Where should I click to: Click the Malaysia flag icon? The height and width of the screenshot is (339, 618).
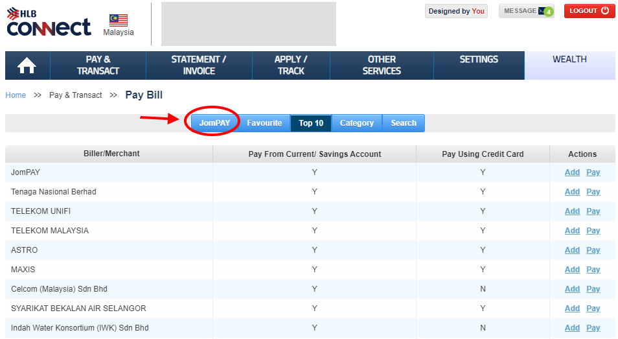[x=119, y=20]
